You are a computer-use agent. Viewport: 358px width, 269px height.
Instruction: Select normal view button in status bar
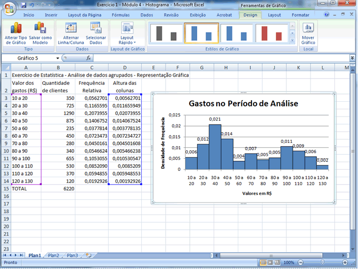(263, 262)
